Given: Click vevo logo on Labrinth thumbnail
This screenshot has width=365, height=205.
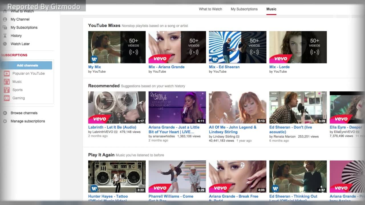Looking at the screenshot, I should 99,119.
